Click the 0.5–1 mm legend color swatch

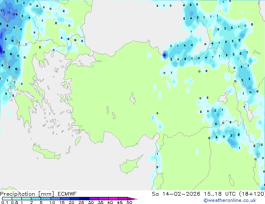(17, 199)
